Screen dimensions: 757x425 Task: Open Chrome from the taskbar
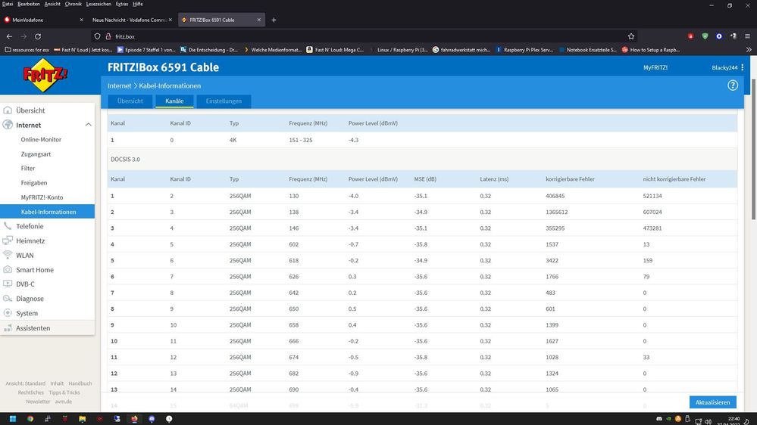click(30, 419)
